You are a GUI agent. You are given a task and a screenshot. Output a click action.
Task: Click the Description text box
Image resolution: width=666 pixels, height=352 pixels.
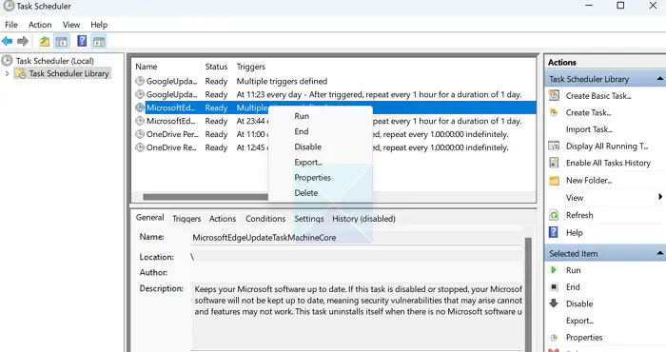357,316
